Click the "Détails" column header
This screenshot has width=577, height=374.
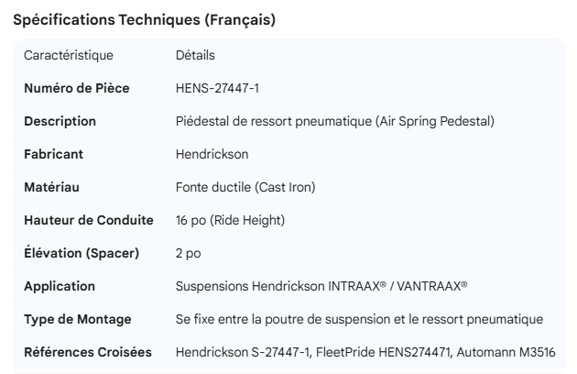click(x=195, y=55)
